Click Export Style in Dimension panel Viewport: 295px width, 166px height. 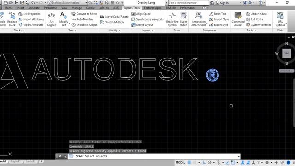point(219,24)
